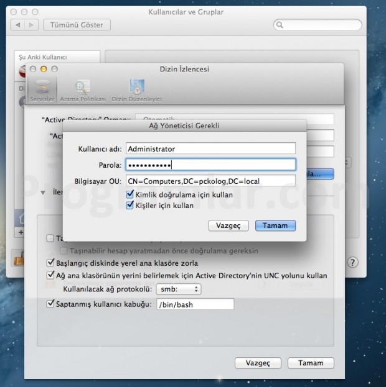The image size is (386, 387).
Task: Open the Arama Politikası toolbar icon
Action: coord(83,90)
